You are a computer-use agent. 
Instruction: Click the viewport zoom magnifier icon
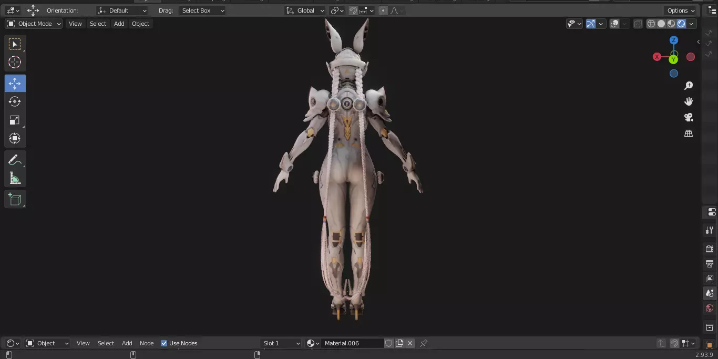tap(689, 86)
